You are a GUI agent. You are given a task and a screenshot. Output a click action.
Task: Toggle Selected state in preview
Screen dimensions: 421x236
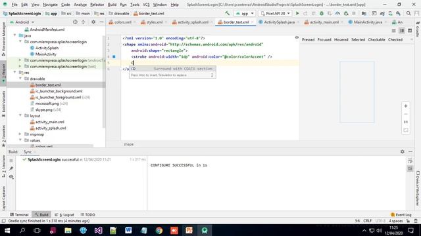click(x=358, y=39)
